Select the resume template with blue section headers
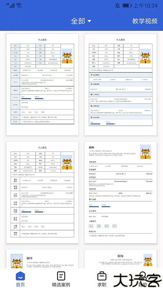 click(x=121, y=85)
